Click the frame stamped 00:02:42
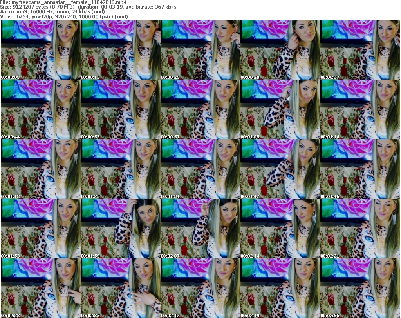This screenshot has height=318, width=401. point(200,288)
